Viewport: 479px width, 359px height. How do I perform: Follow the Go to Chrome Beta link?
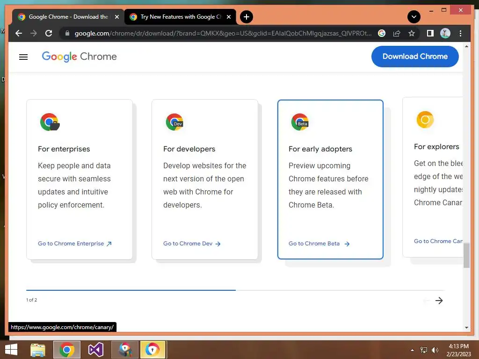pyautogui.click(x=319, y=244)
